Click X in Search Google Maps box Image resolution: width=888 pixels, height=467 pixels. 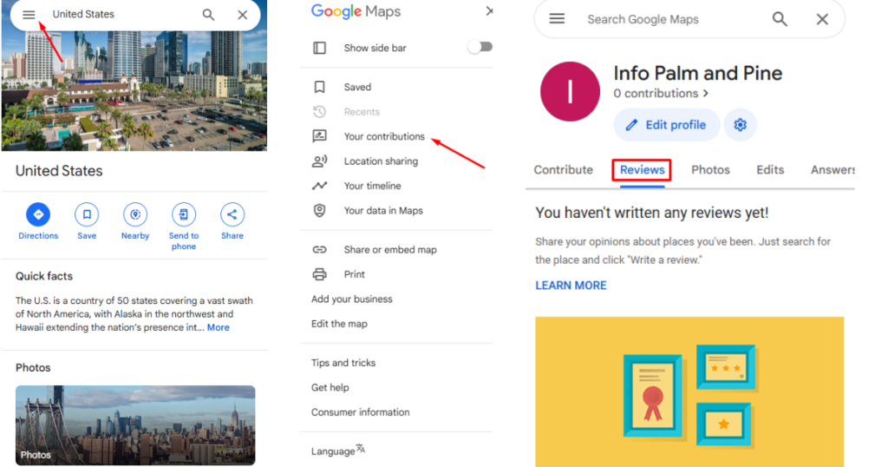(x=822, y=19)
